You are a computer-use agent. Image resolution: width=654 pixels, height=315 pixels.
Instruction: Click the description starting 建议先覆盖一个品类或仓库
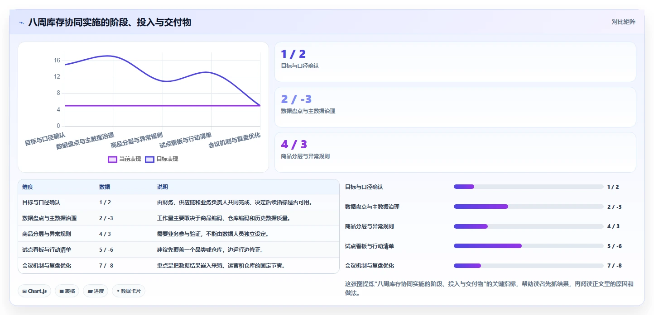(210, 250)
